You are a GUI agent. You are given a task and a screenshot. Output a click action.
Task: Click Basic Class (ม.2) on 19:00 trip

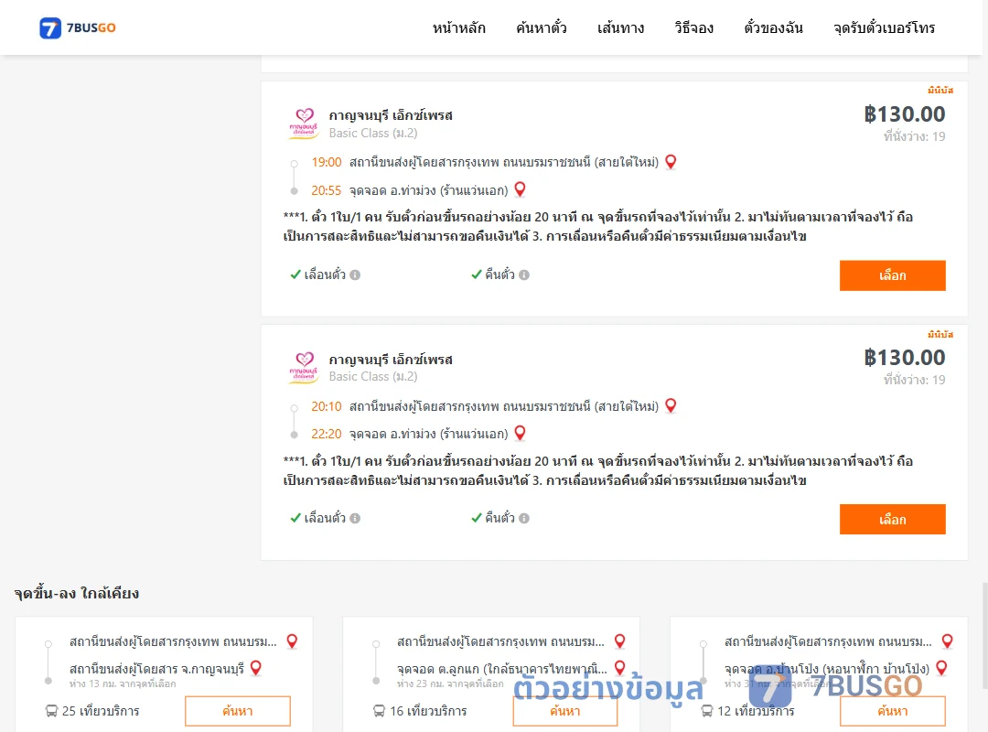click(x=373, y=133)
